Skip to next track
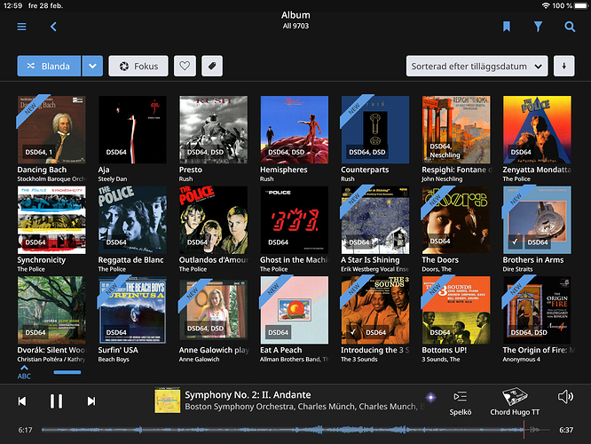Image resolution: width=591 pixels, height=444 pixels. pyautogui.click(x=91, y=401)
